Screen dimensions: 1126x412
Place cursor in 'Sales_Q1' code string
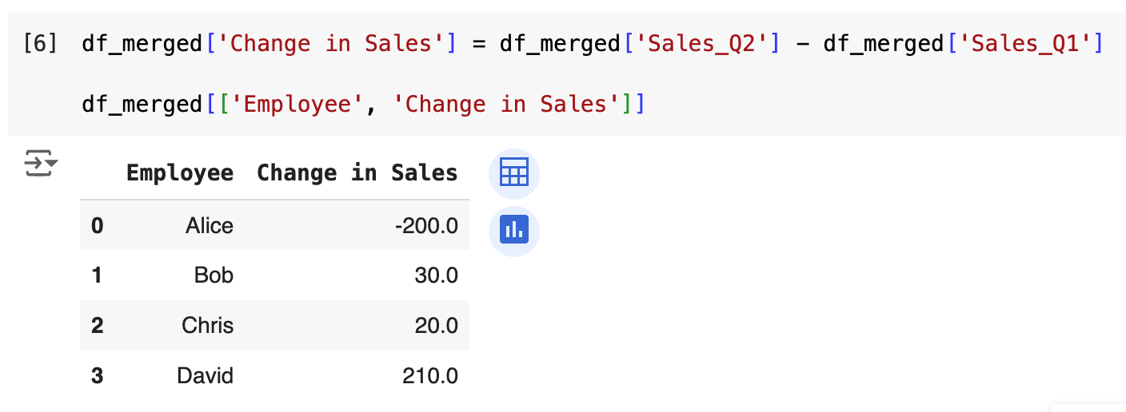1024,43
